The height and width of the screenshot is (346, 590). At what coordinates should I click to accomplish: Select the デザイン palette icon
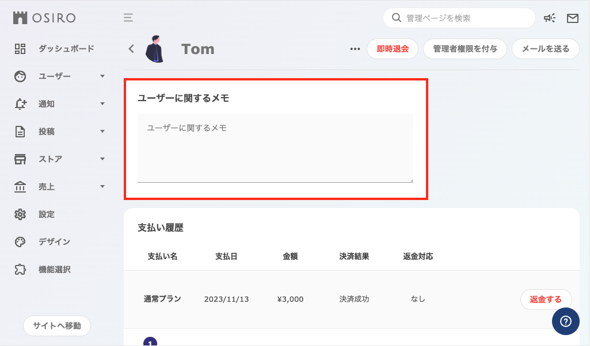tap(20, 242)
